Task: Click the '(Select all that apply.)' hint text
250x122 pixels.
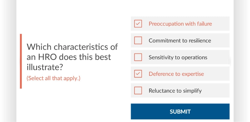Action: 53,78
